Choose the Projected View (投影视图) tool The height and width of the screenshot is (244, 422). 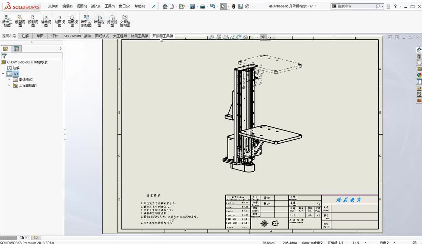coord(33,21)
